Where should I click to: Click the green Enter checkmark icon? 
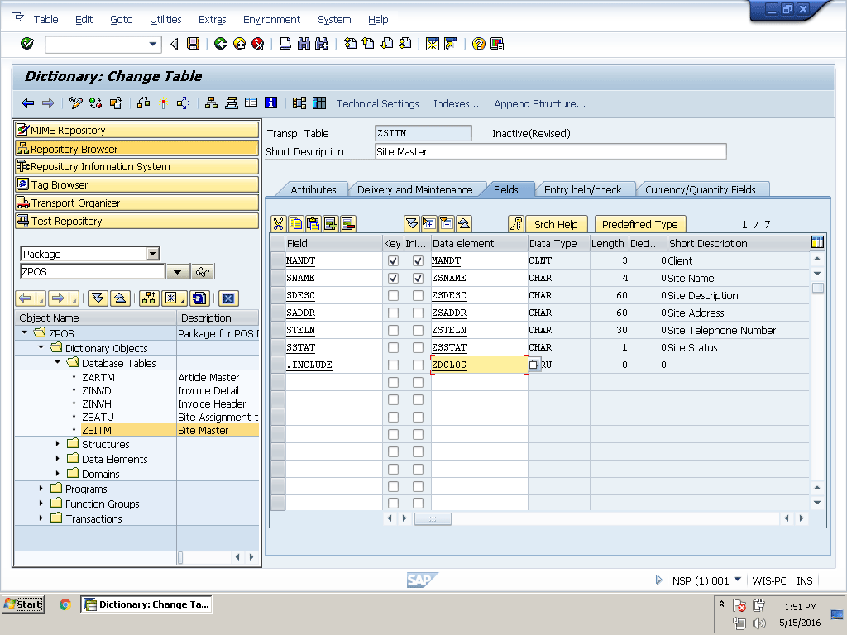(27, 44)
